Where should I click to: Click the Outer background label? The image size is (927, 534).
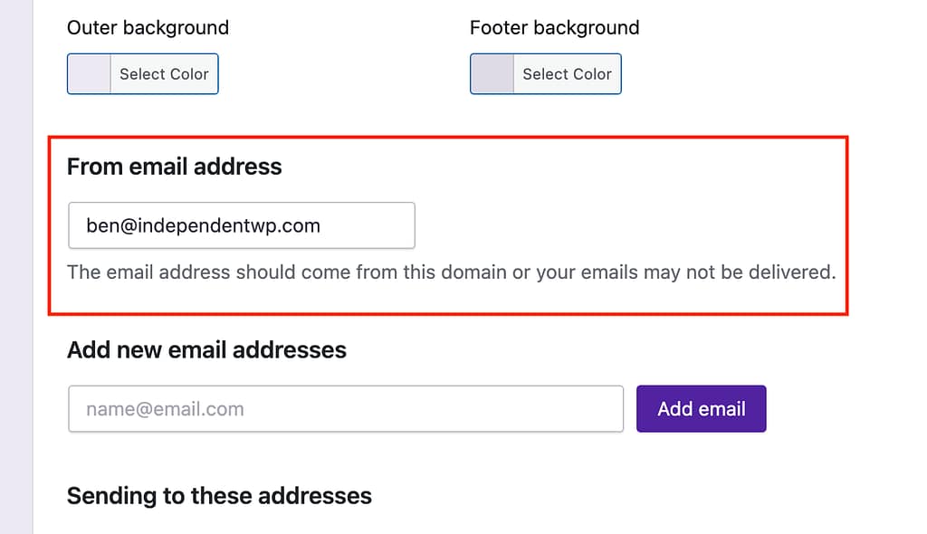148,28
